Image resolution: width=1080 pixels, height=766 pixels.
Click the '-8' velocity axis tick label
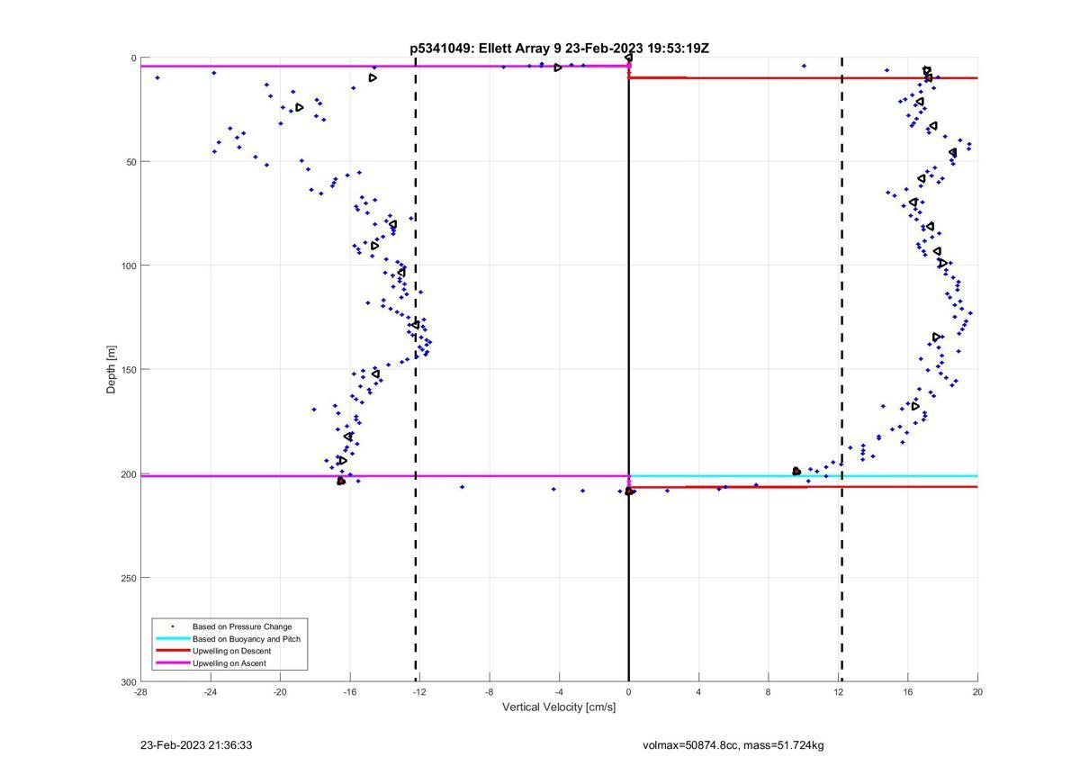coord(489,692)
